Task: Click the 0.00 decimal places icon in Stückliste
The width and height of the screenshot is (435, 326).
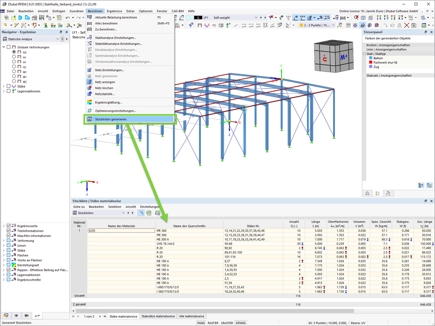Action: tap(158, 213)
